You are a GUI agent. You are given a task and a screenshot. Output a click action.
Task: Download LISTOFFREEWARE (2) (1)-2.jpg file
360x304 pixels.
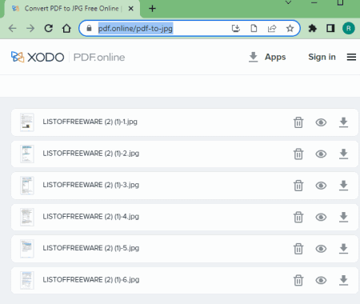coord(343,154)
